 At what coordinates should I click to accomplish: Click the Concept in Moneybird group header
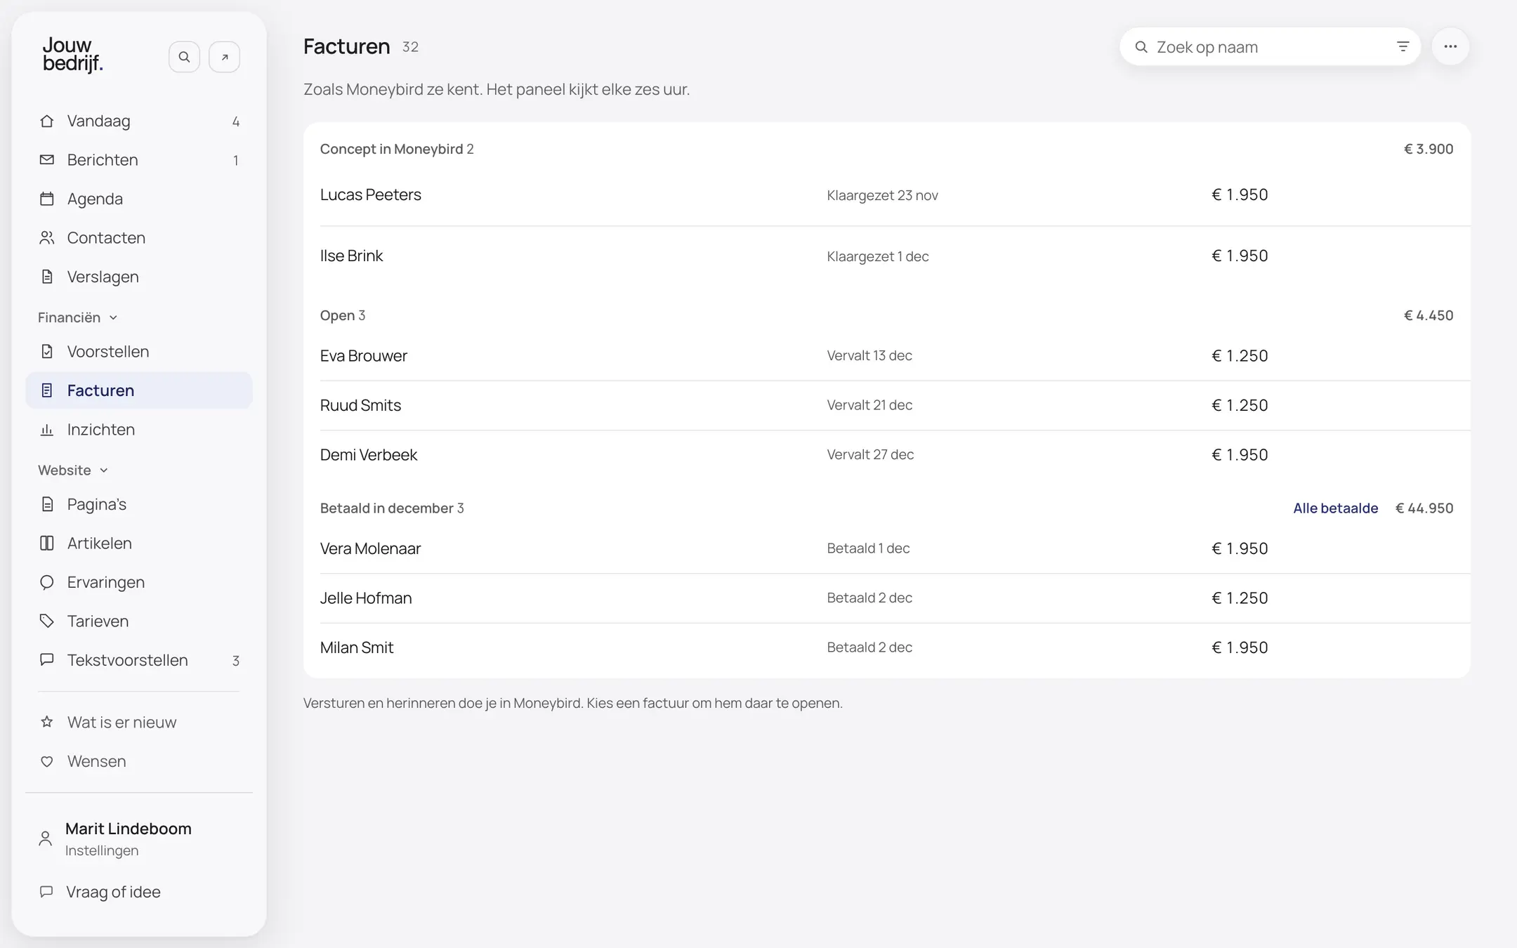click(x=397, y=149)
